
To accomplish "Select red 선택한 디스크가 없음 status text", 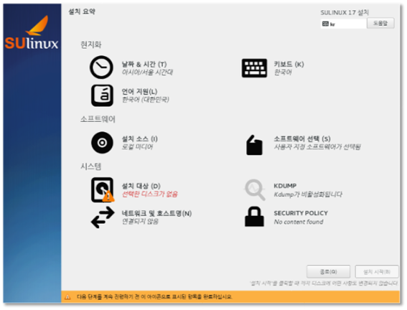I will click(150, 194).
